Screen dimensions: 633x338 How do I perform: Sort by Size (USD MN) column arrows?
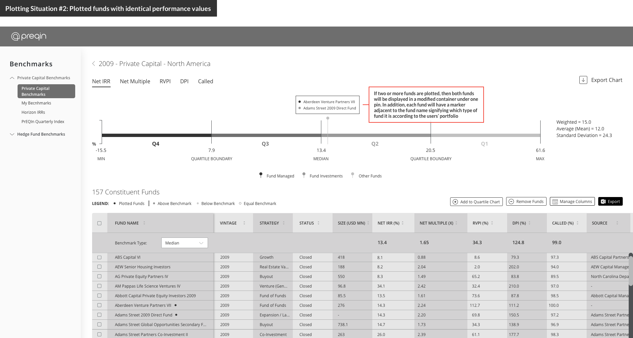click(368, 223)
